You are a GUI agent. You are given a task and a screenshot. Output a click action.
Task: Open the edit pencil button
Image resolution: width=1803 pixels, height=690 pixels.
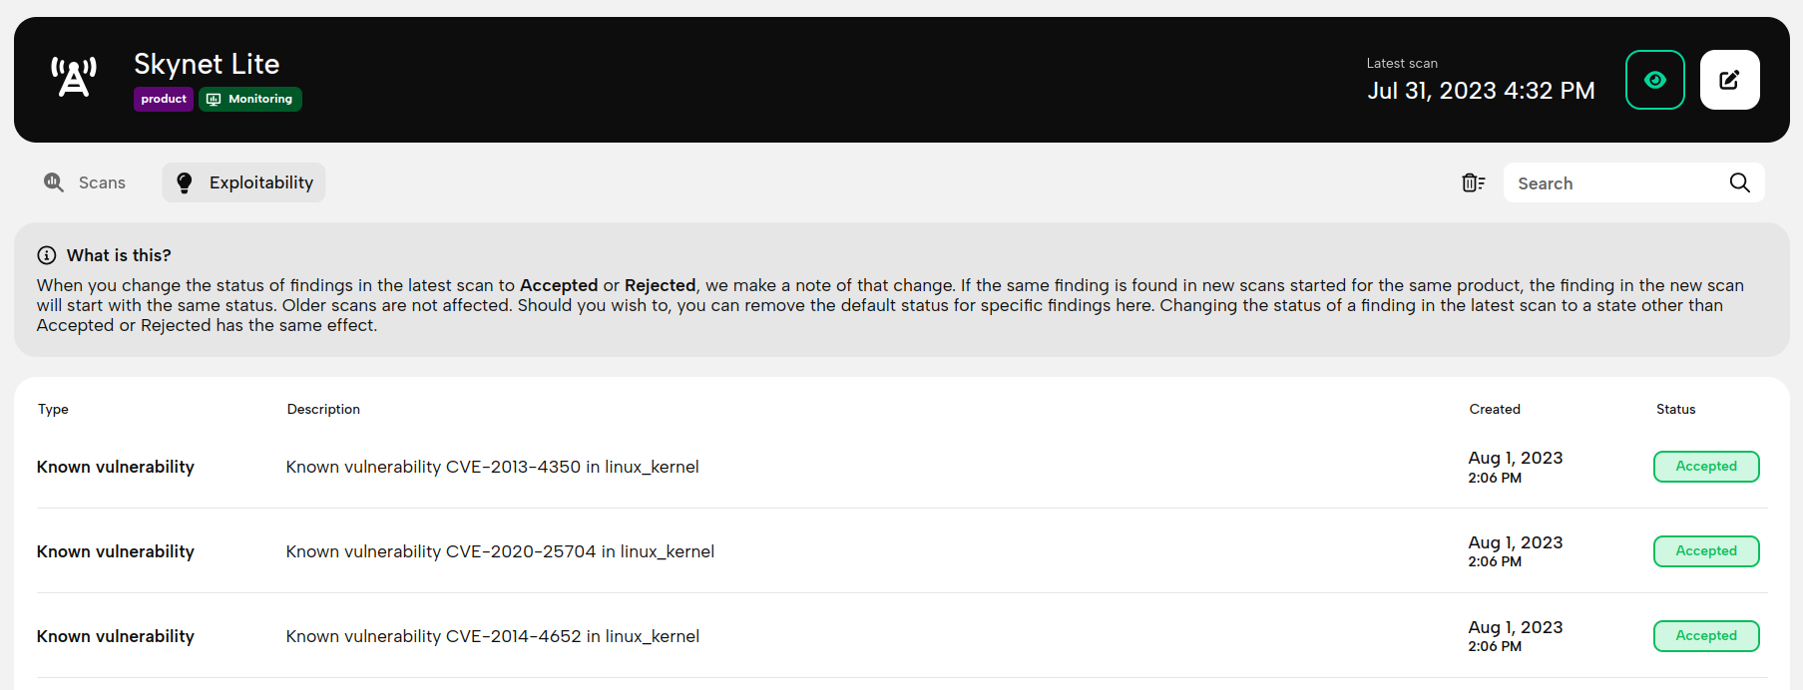1730,80
